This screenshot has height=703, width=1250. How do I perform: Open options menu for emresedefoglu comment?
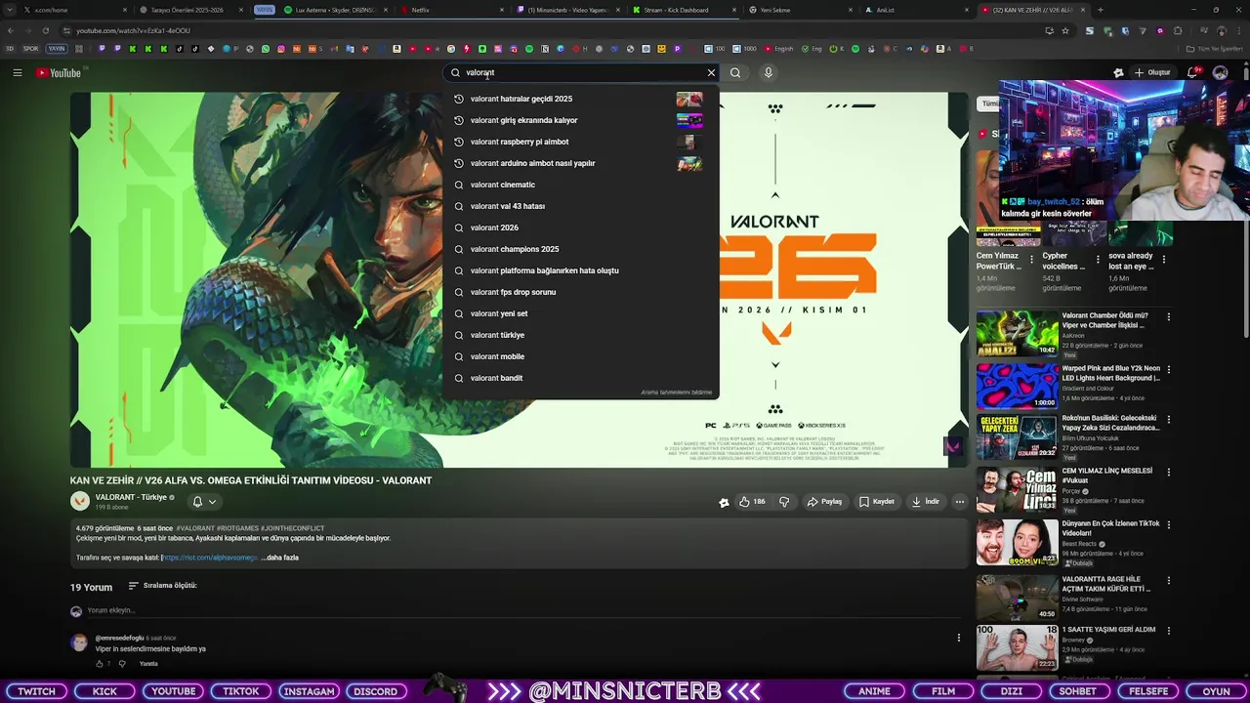point(958,638)
